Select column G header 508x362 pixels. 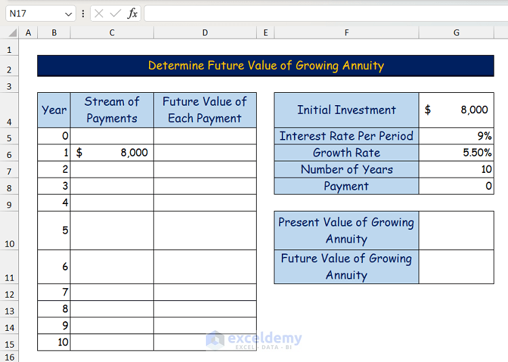pyautogui.click(x=456, y=33)
